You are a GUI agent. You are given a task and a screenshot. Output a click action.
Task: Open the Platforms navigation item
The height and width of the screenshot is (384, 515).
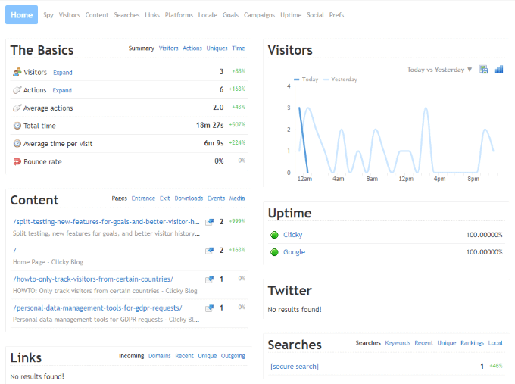(x=179, y=15)
